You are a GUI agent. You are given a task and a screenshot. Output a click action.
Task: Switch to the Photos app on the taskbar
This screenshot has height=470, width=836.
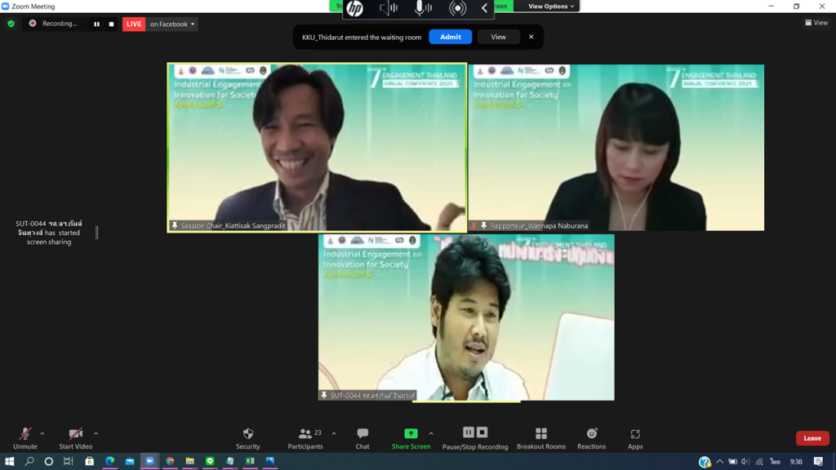(270, 461)
